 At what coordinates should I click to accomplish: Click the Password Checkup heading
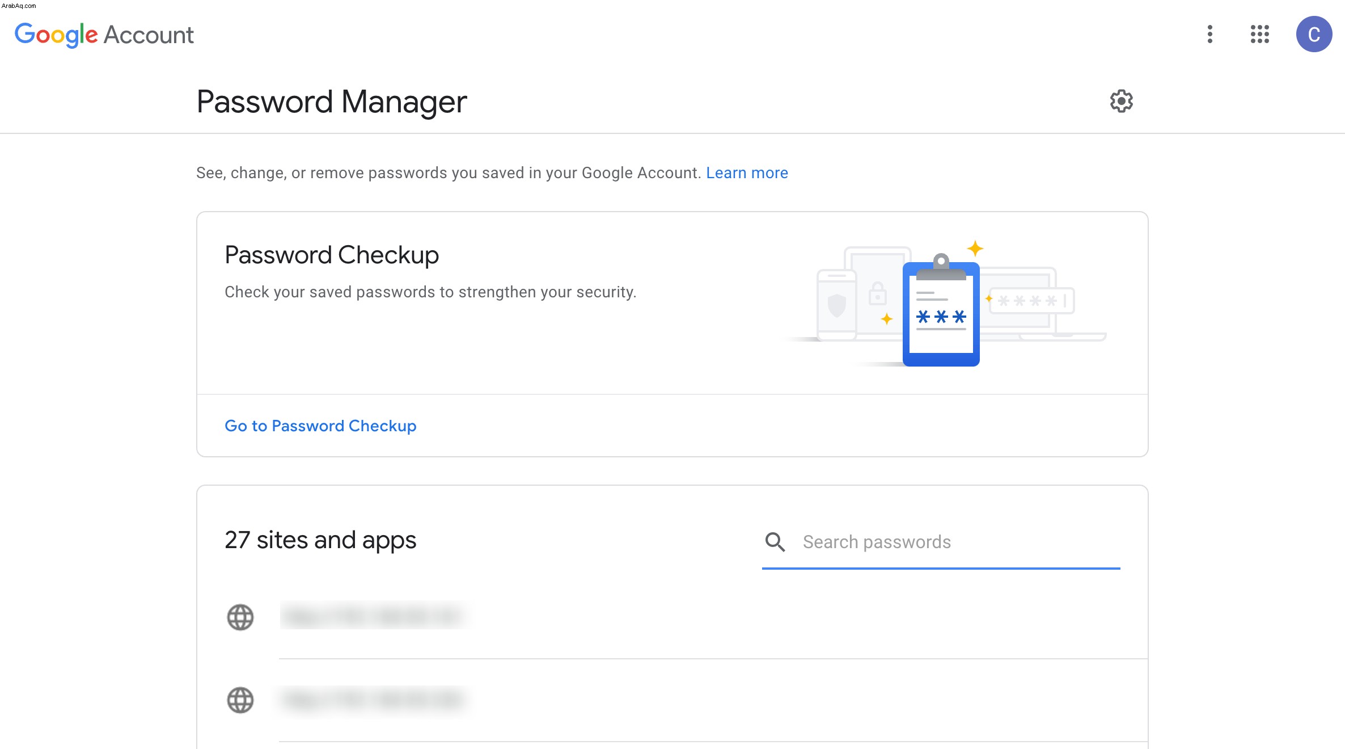(x=332, y=255)
